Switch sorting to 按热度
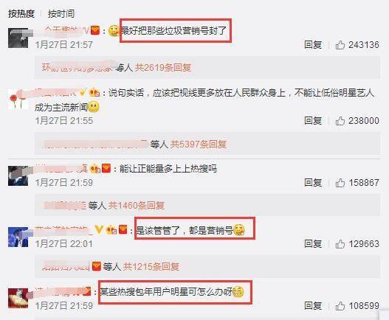 pyautogui.click(x=21, y=13)
